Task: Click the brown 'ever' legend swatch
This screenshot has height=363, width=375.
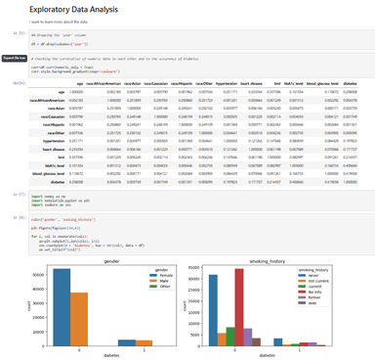Action: click(x=302, y=303)
